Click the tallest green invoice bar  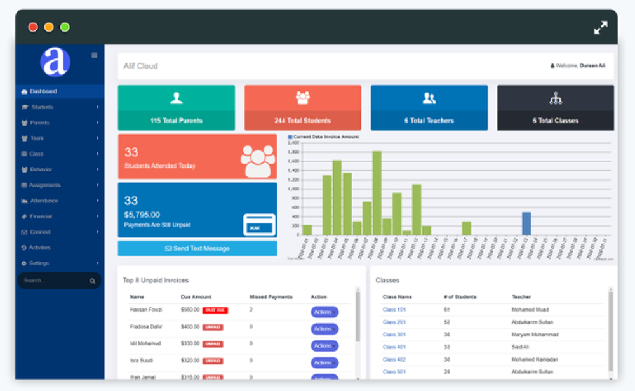(x=377, y=193)
